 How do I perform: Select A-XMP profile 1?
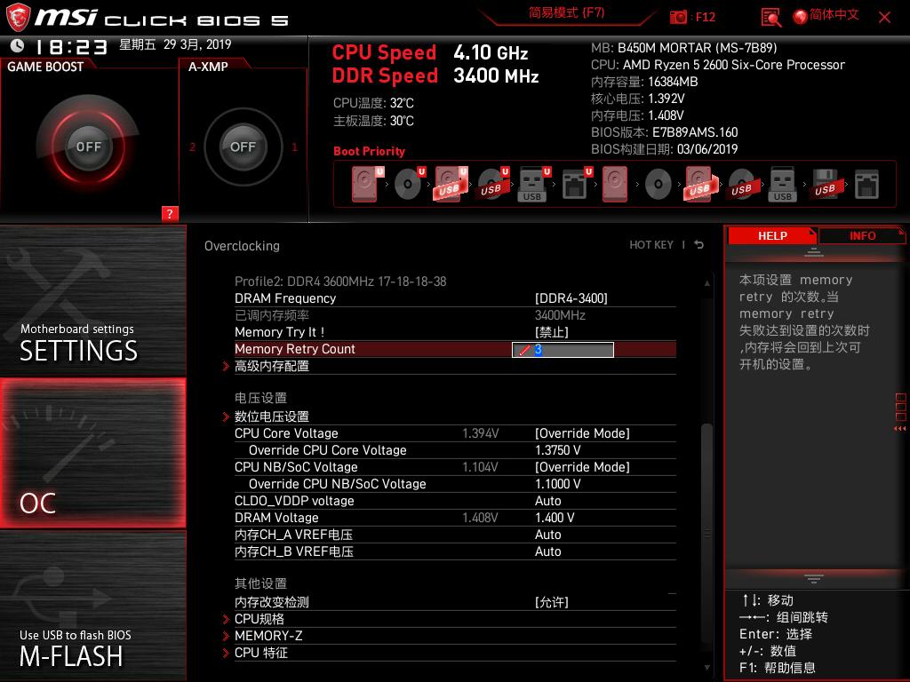[x=294, y=147]
